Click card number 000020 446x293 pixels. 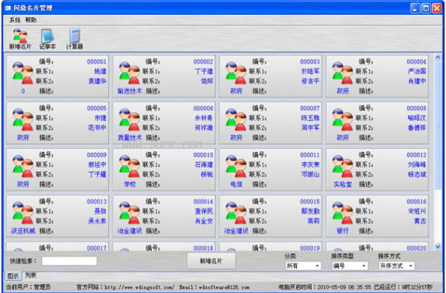click(417, 248)
